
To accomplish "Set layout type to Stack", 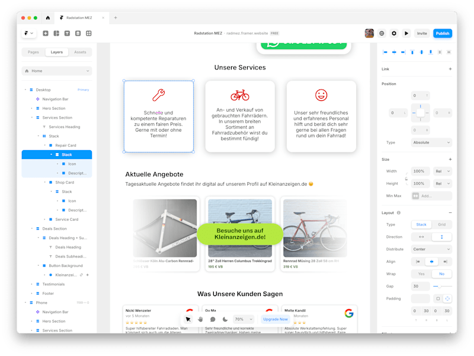I will pos(421,225).
